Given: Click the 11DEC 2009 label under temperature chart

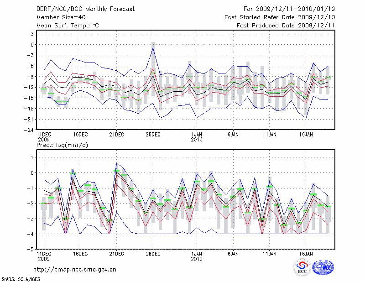Looking at the screenshot, I should [x=44, y=137].
